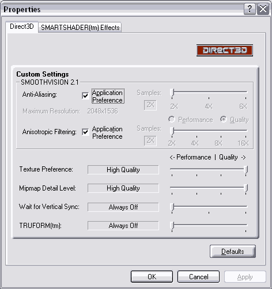Uncheck Anisotropic Filtering Application Preference checkbox
Viewport: 272px width, 289px height.
tap(85, 132)
